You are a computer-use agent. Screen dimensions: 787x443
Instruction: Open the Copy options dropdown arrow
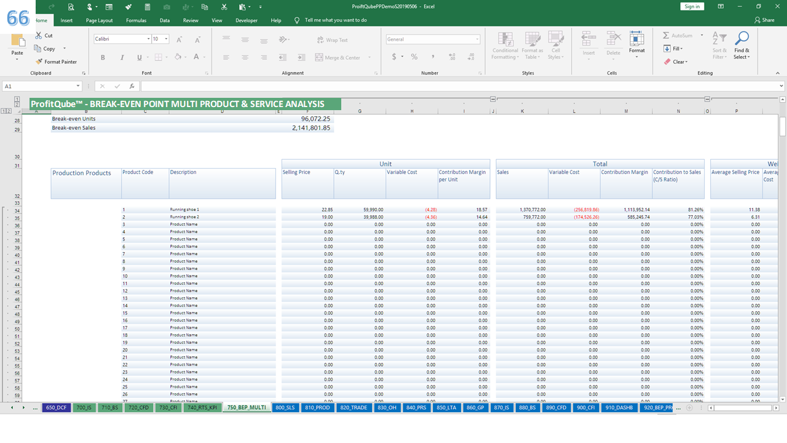click(65, 49)
